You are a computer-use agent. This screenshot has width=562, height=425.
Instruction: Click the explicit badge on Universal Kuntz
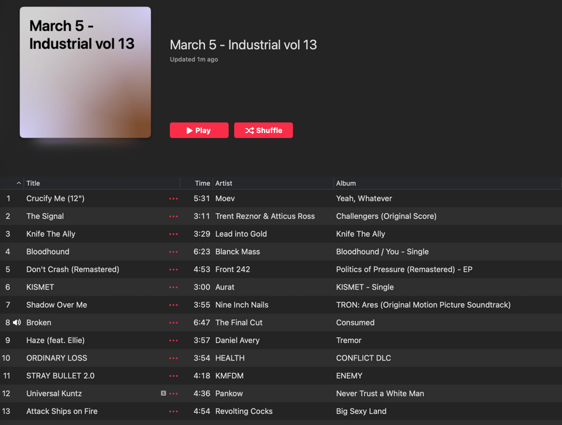point(163,393)
